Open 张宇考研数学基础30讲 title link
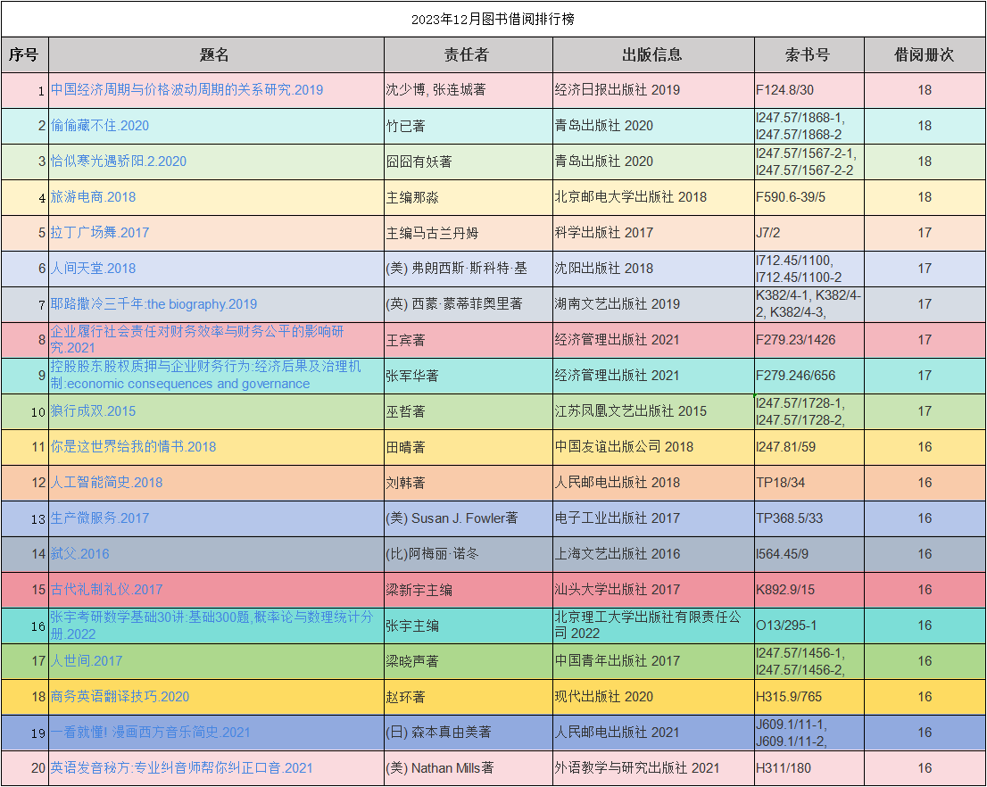The image size is (987, 787). pyautogui.click(x=211, y=625)
